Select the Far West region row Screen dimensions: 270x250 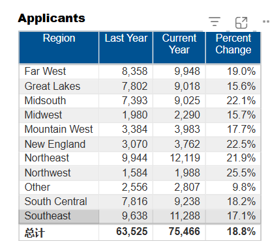point(140,72)
